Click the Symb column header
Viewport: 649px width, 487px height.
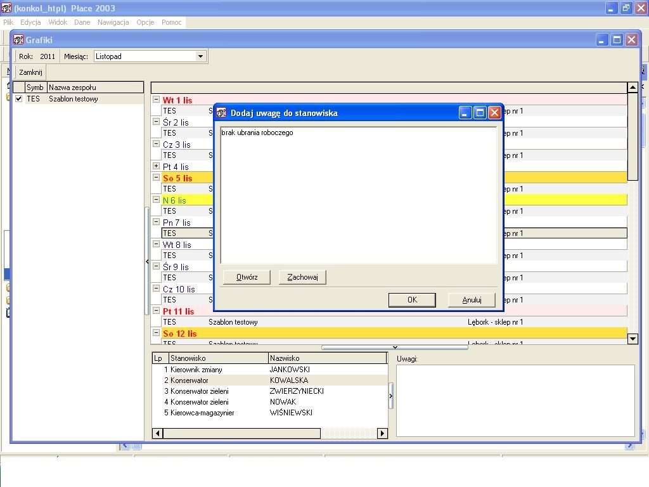(35, 88)
